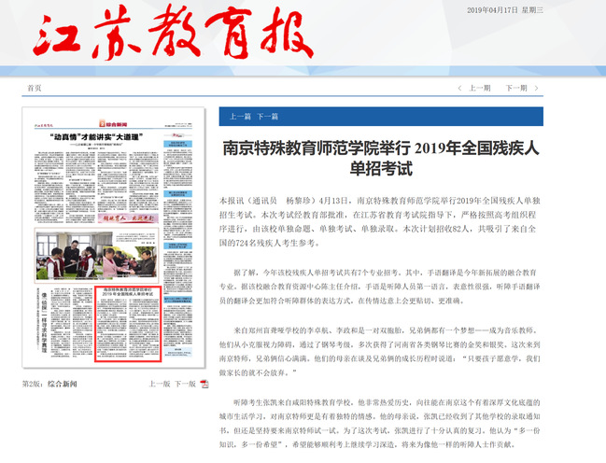Click the 江苏教育报 masthead logo
Image resolution: width=606 pixels, height=463 pixels.
pyautogui.click(x=173, y=33)
